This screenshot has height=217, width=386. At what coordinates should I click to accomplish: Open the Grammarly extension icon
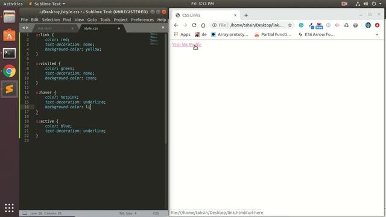click(301, 25)
